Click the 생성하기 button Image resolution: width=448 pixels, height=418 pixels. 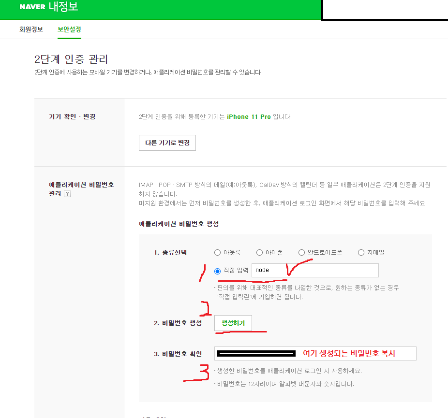233,323
